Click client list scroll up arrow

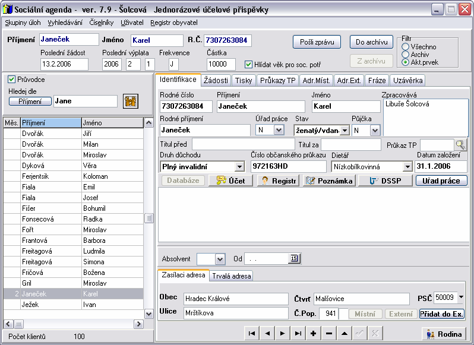148,123
